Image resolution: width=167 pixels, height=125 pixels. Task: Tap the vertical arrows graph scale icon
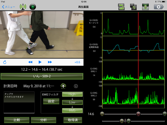[146, 7]
